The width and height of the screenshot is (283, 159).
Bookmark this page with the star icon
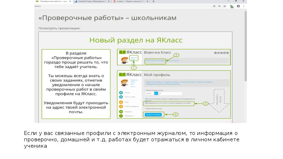point(225,6)
